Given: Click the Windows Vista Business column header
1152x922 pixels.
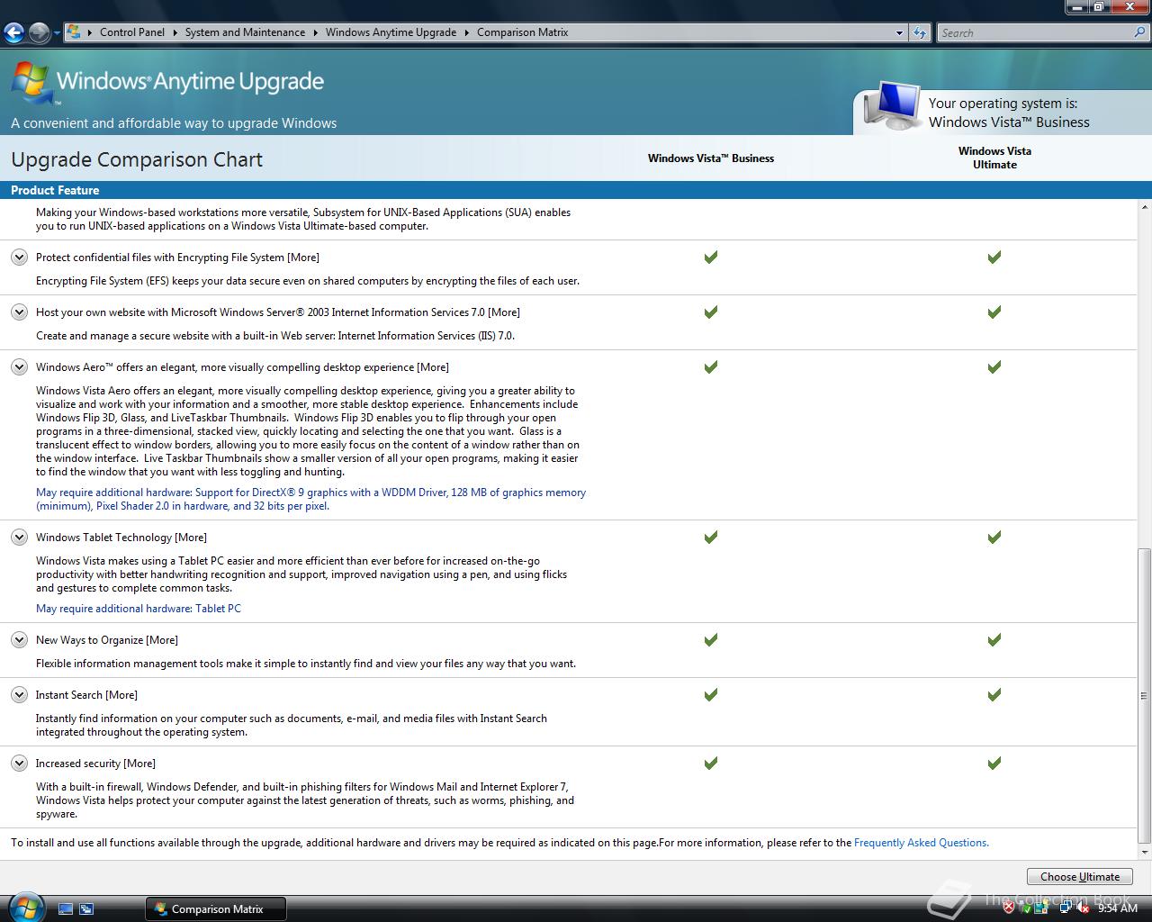Looking at the screenshot, I should [x=711, y=158].
